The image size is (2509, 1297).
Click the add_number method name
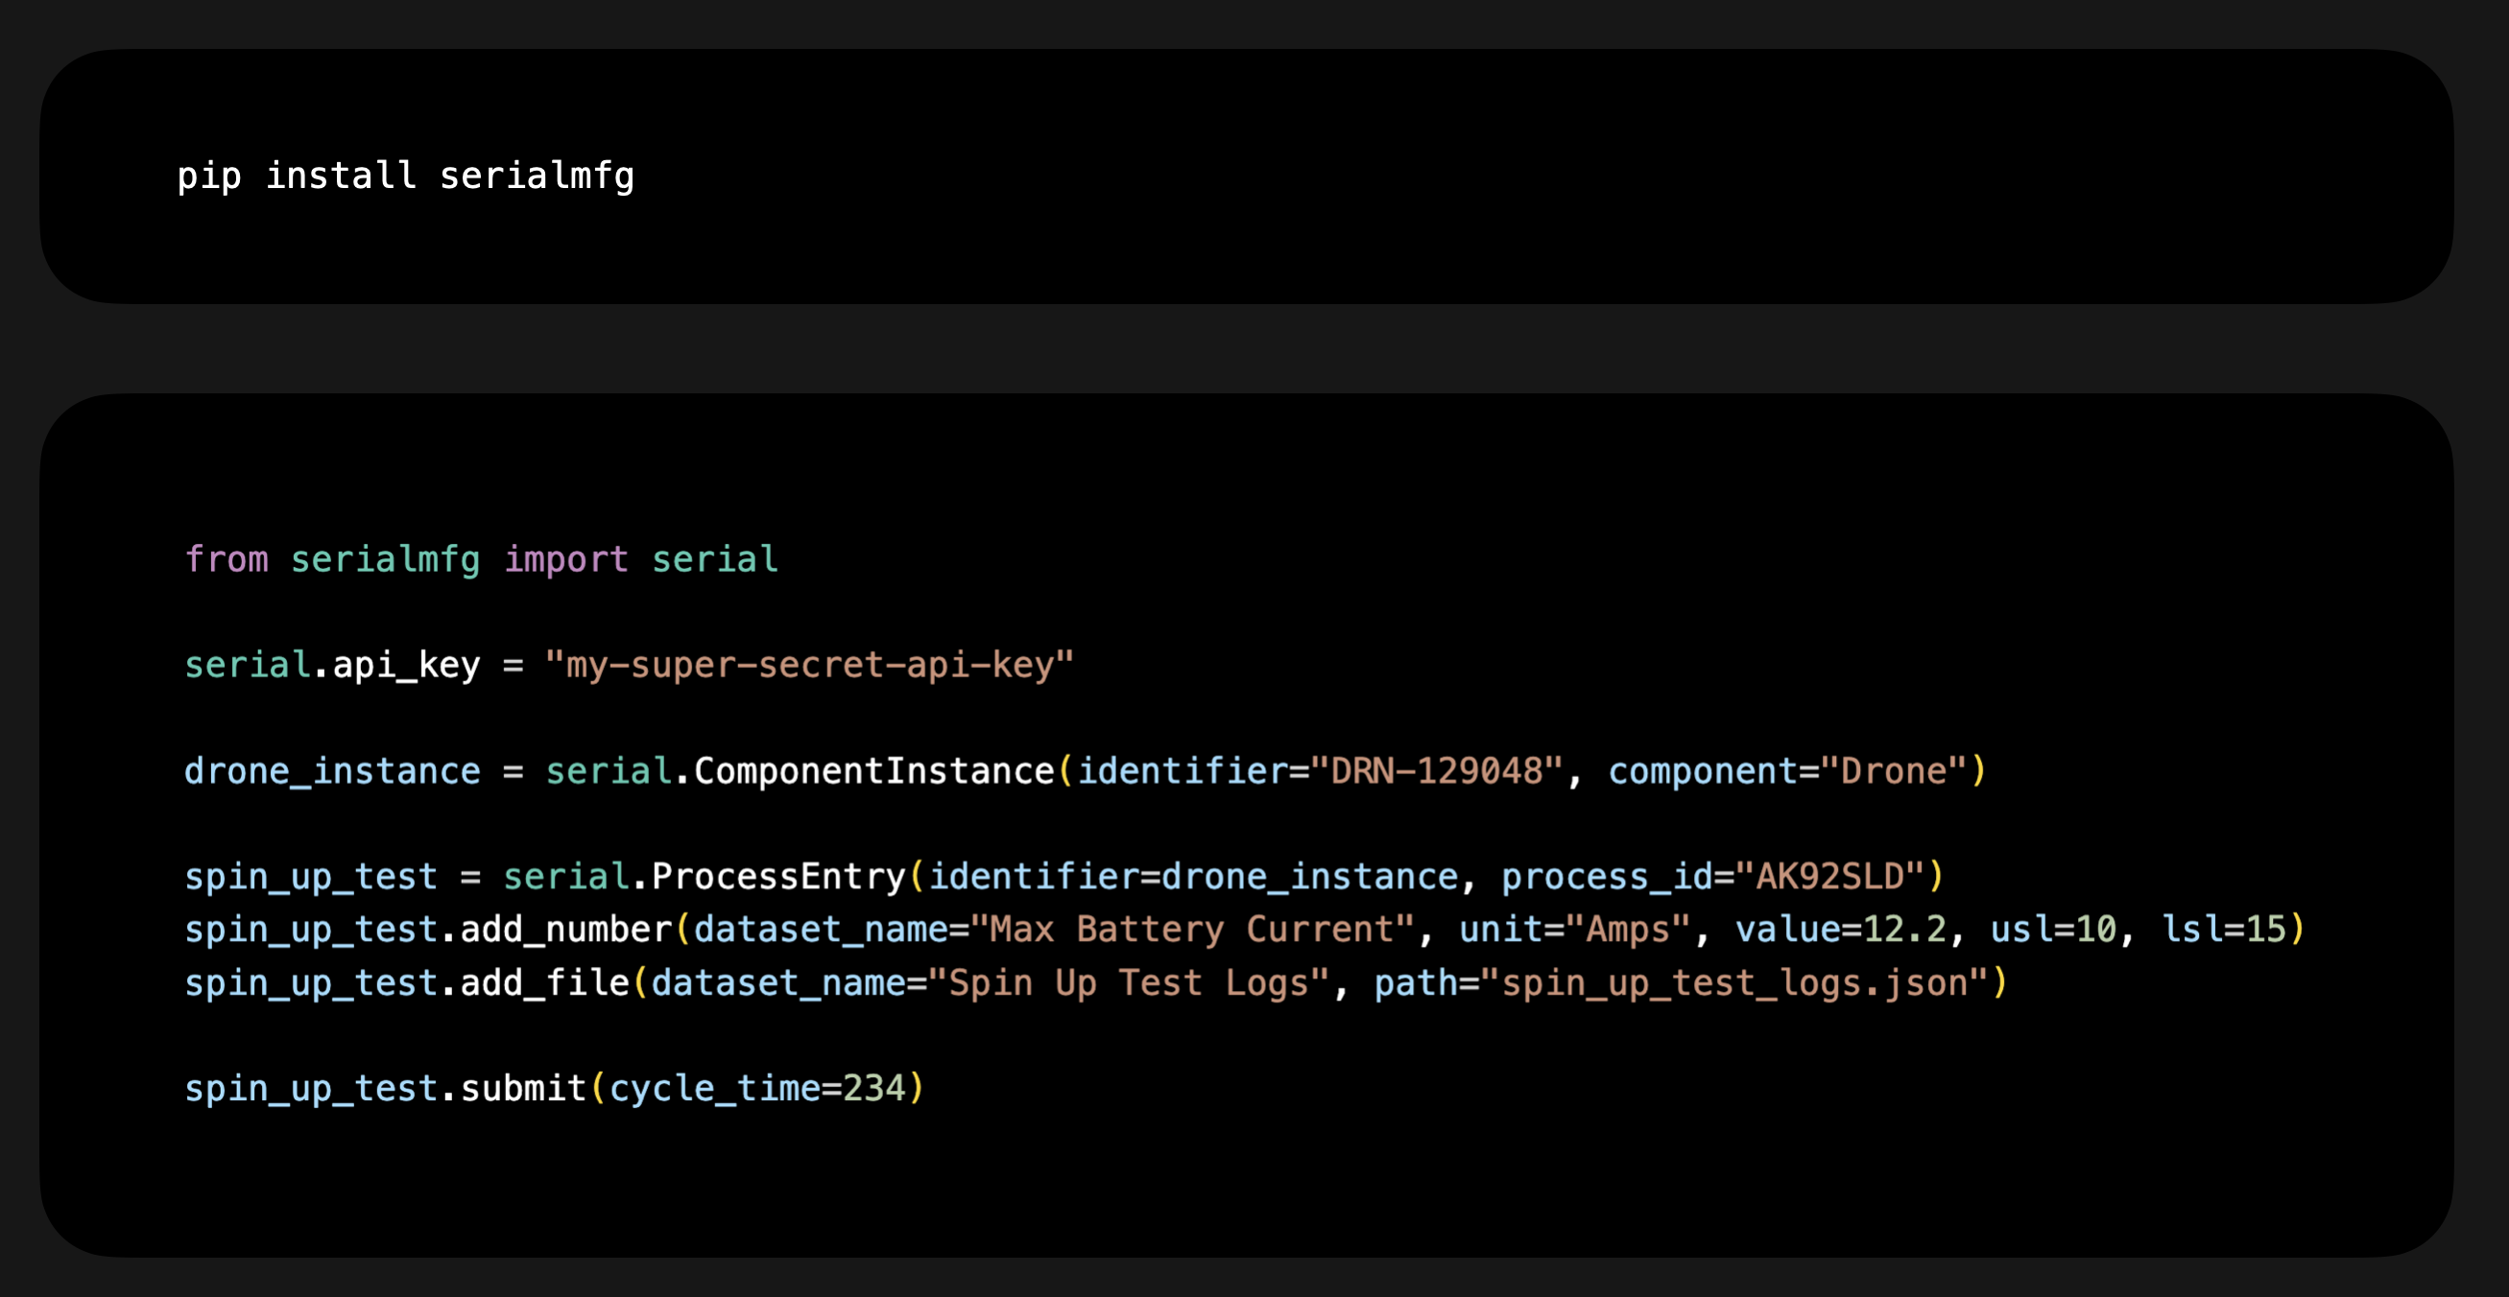566,929
